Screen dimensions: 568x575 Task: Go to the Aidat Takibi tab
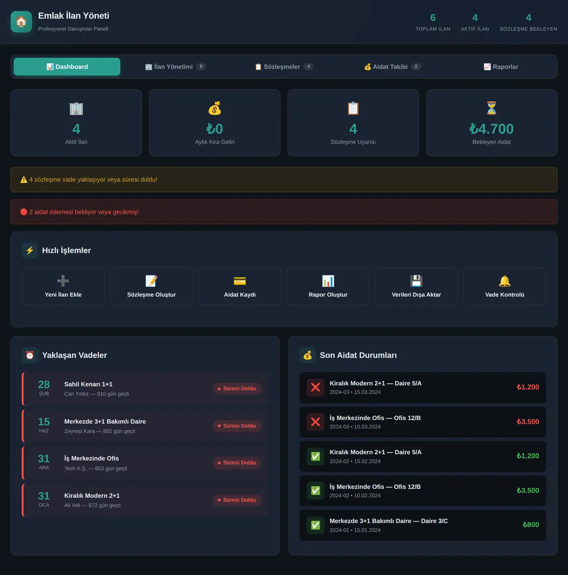point(392,67)
